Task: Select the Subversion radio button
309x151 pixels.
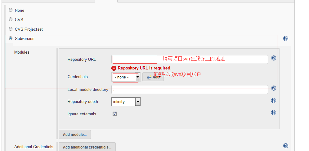Action: (x=11, y=38)
